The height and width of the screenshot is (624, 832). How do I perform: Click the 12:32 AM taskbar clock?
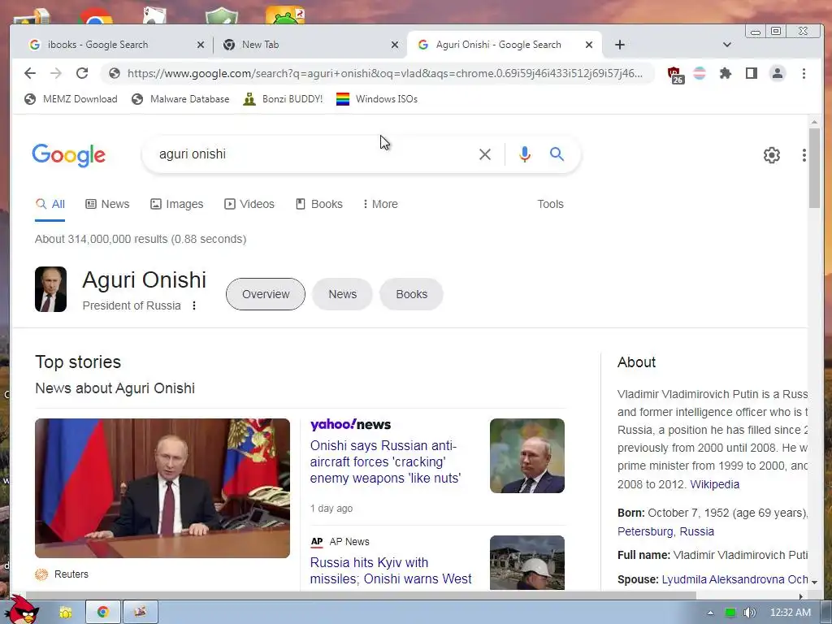[x=790, y=613]
